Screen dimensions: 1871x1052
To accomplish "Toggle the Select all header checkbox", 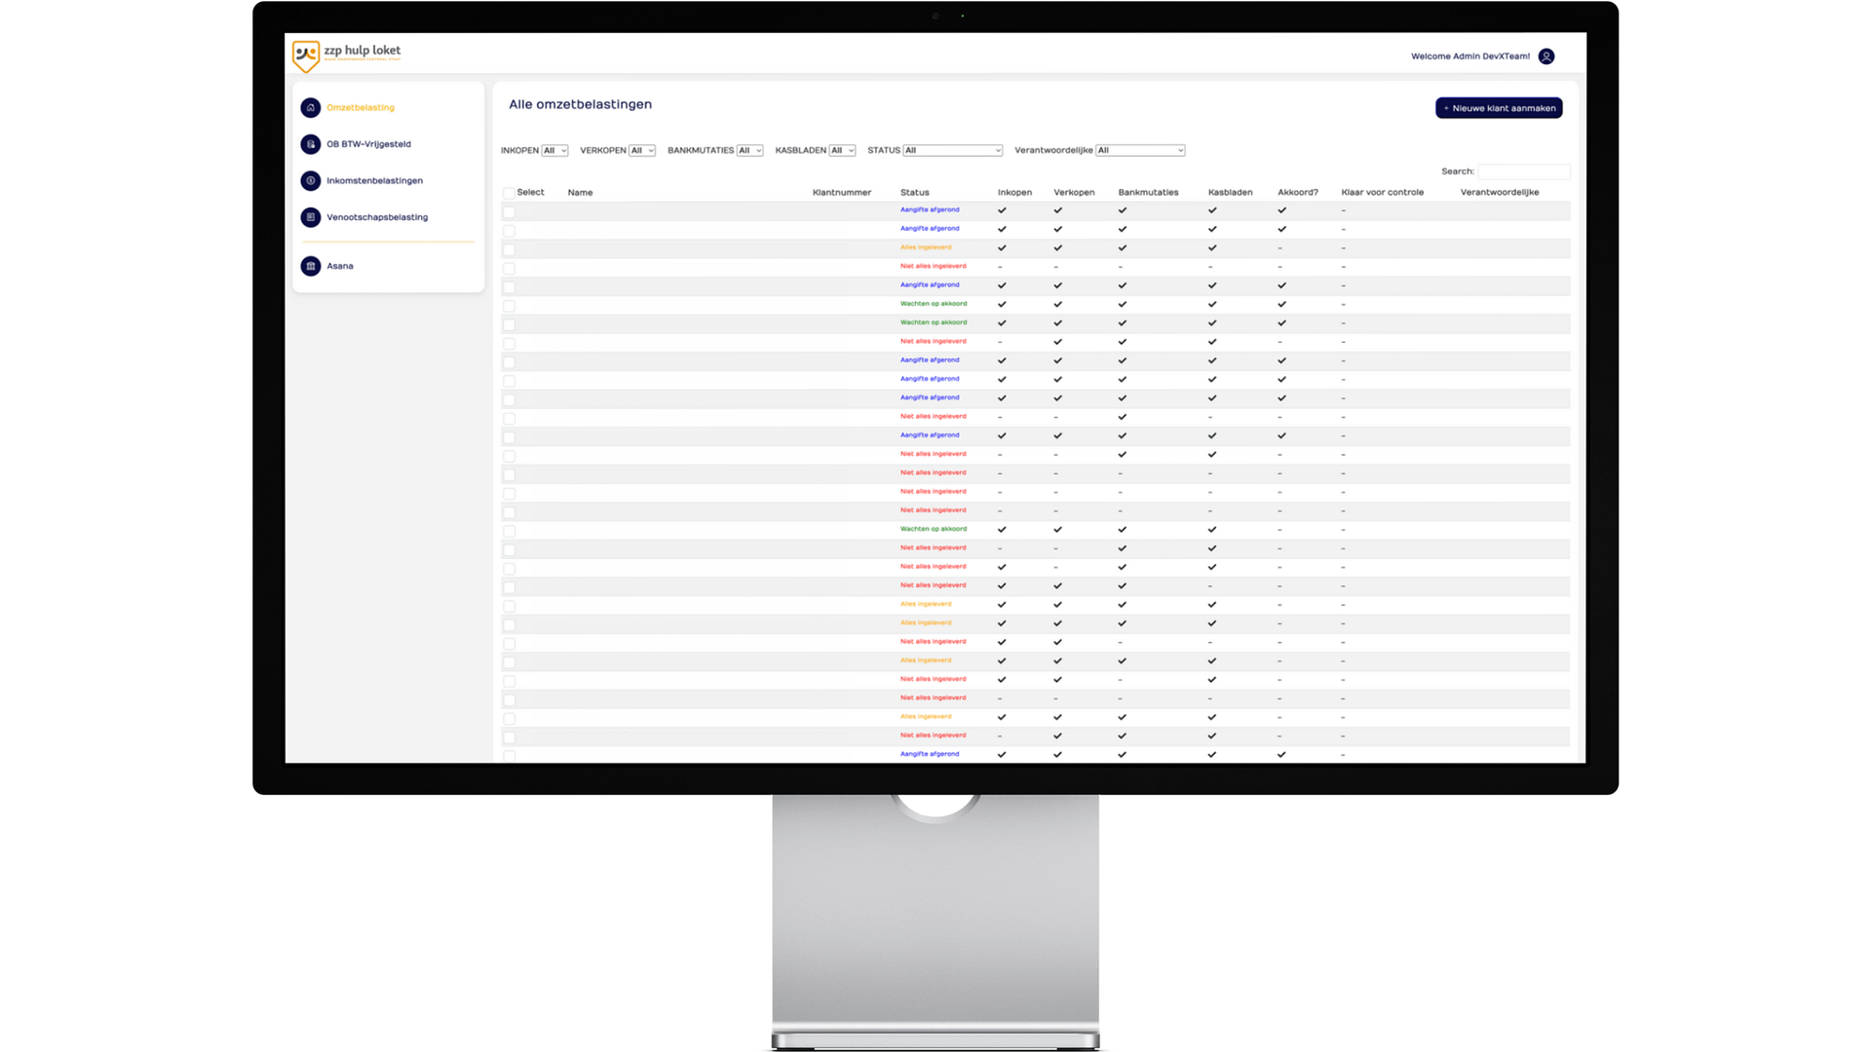I will click(x=509, y=193).
